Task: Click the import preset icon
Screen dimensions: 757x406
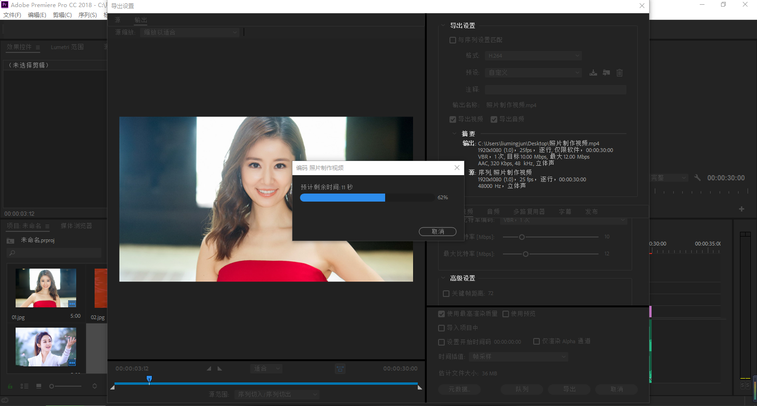Action: (606, 73)
